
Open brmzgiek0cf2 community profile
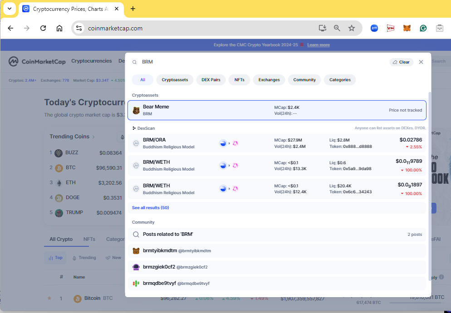277,267
